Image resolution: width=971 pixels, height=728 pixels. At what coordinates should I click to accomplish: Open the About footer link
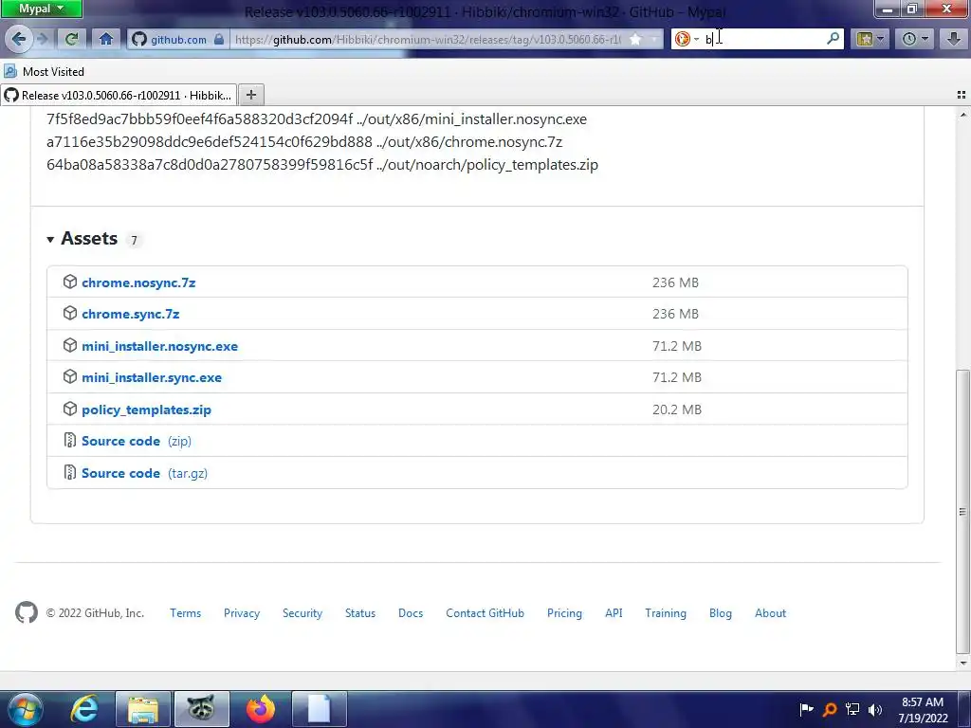pos(770,613)
